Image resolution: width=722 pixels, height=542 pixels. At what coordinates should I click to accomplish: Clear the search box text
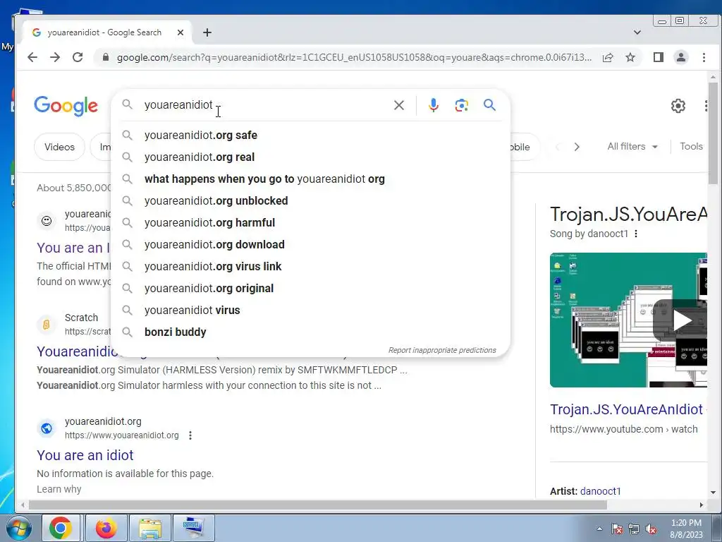(399, 105)
